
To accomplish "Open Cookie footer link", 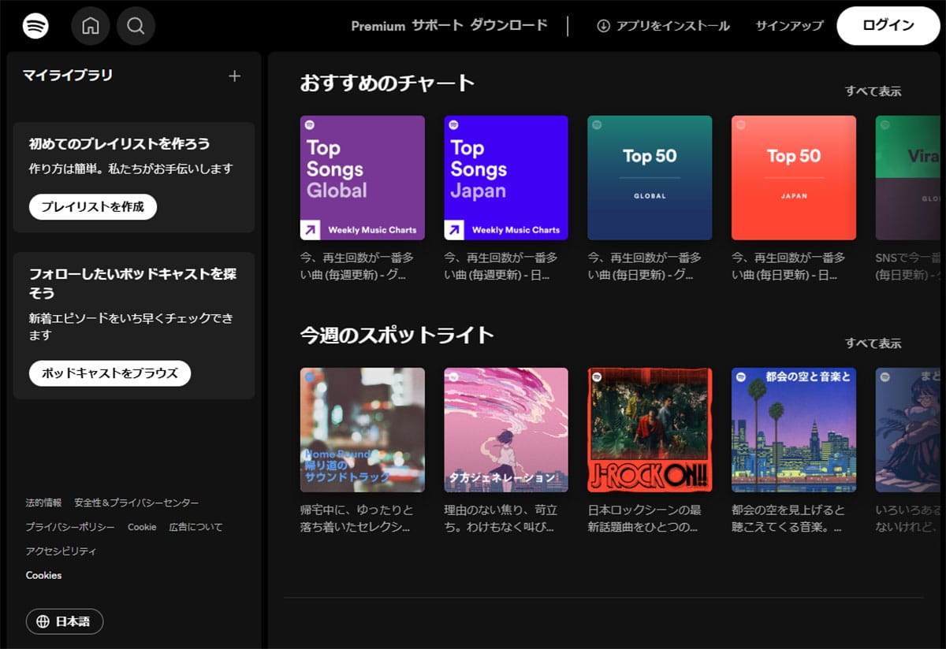I will (x=142, y=527).
